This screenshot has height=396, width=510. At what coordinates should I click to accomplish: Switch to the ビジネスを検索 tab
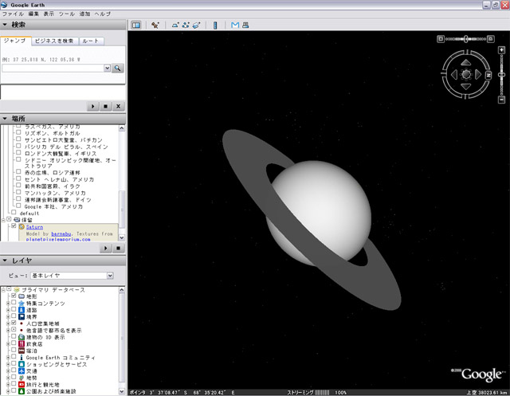click(x=54, y=41)
